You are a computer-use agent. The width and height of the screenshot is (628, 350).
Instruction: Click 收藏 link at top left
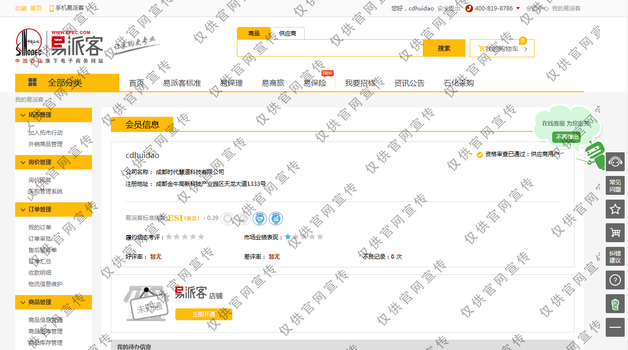coord(21,9)
